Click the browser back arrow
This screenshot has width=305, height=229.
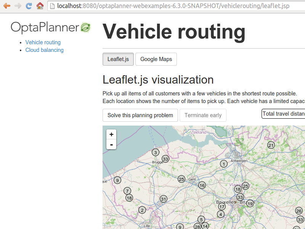[x=7, y=6]
